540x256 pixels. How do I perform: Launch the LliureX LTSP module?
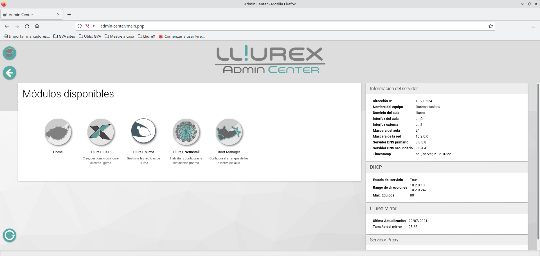tap(101, 132)
